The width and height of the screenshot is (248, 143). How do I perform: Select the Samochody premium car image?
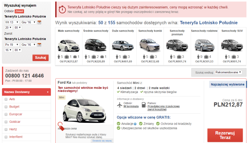[x=177, y=45]
